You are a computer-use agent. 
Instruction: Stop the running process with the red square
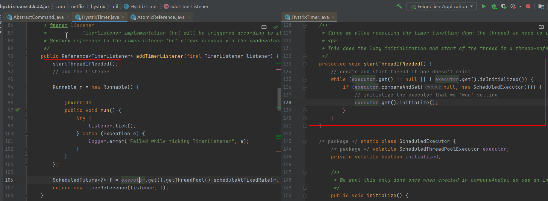[x=528, y=6]
